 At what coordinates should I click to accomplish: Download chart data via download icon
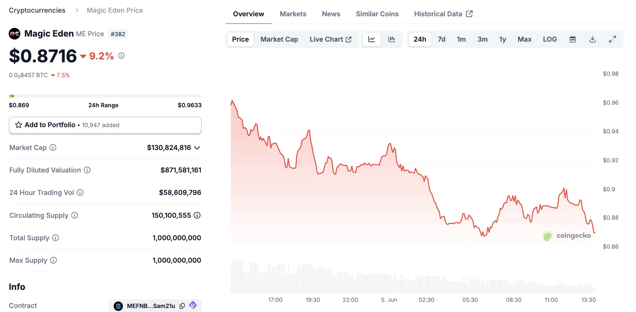click(592, 39)
